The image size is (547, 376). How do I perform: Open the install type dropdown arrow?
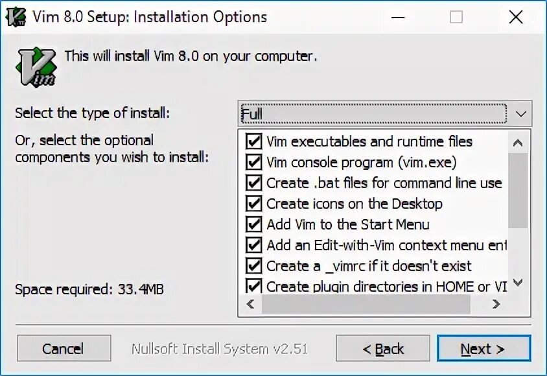point(520,114)
